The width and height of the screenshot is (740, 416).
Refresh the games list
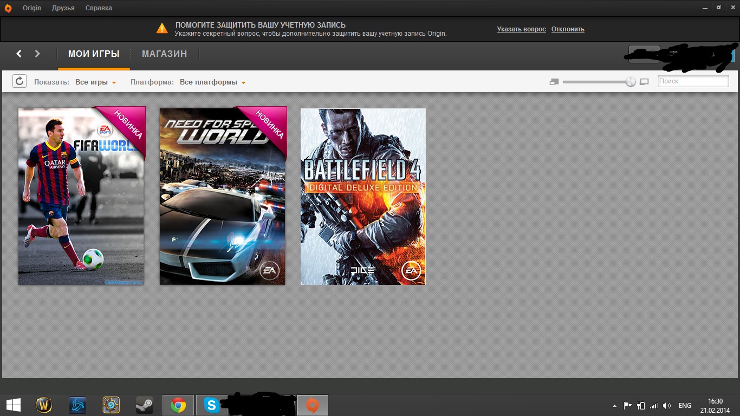click(20, 81)
